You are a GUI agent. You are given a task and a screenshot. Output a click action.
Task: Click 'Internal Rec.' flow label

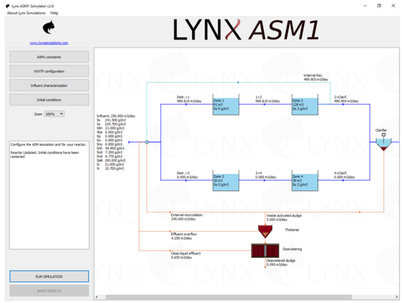pyautogui.click(x=316, y=77)
